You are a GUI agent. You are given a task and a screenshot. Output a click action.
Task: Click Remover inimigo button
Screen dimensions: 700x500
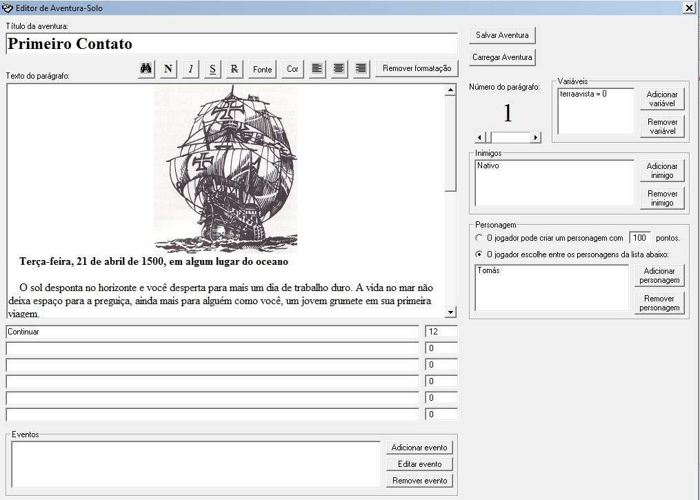[662, 198]
